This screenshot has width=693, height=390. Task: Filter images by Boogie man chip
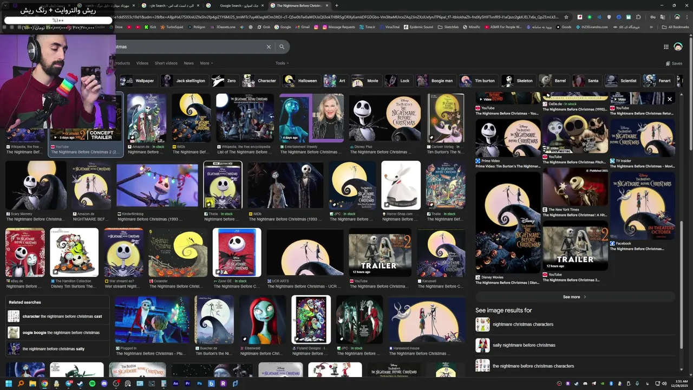tap(435, 81)
